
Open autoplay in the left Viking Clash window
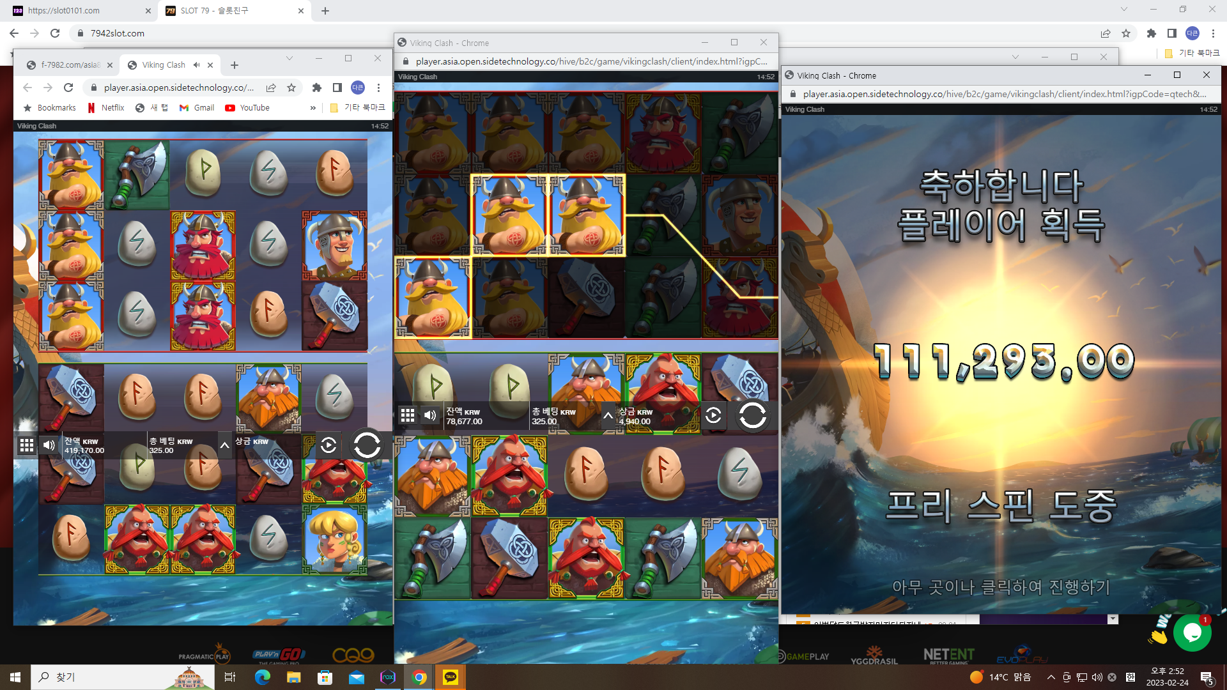click(x=328, y=445)
